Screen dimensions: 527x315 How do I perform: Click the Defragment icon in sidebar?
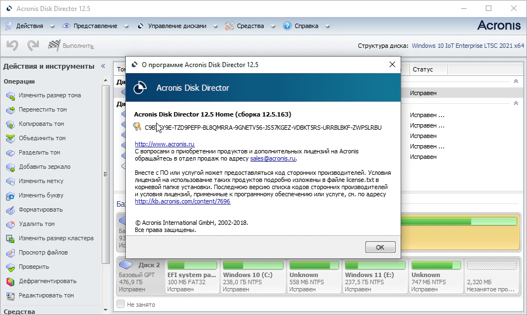click(x=10, y=281)
